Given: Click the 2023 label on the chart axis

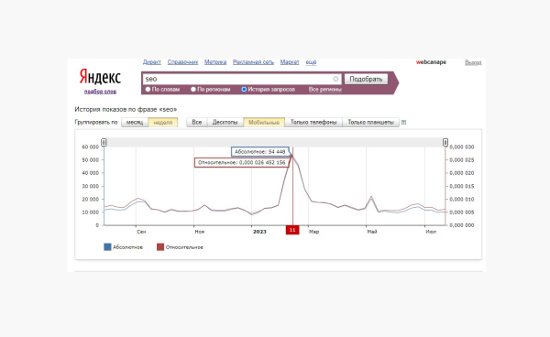Looking at the screenshot, I should (259, 232).
